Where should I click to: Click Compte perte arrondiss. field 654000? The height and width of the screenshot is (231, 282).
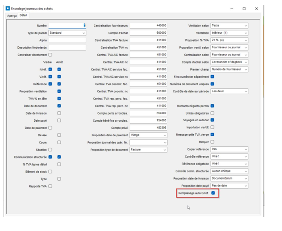tap(149, 113)
